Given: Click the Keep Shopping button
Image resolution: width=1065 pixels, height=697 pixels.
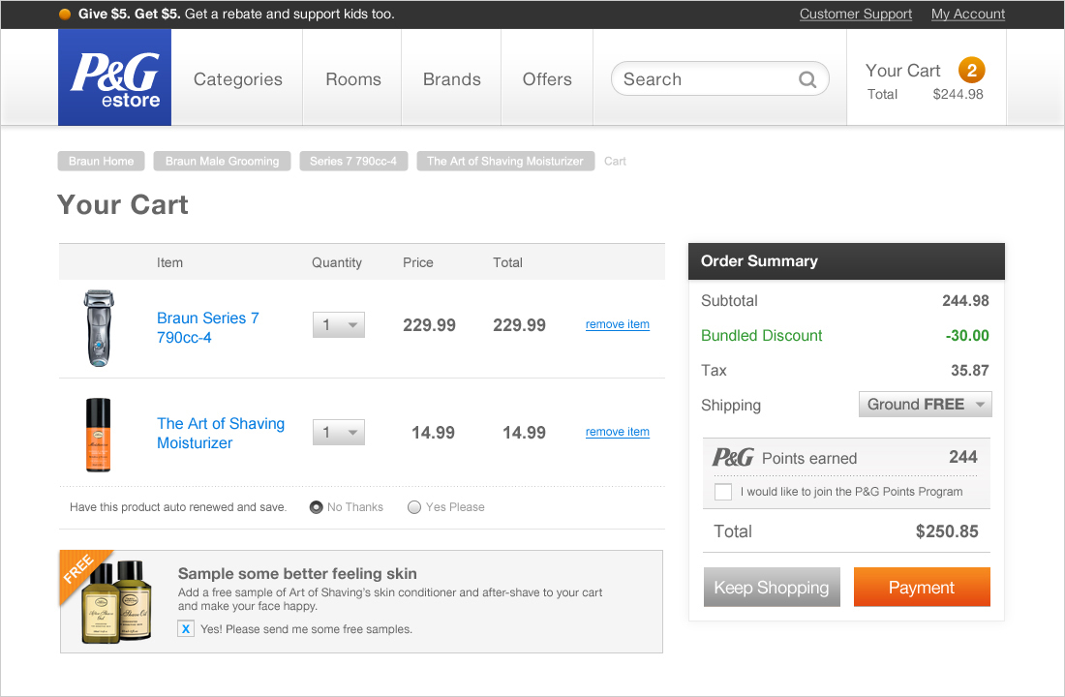Looking at the screenshot, I should [x=772, y=587].
